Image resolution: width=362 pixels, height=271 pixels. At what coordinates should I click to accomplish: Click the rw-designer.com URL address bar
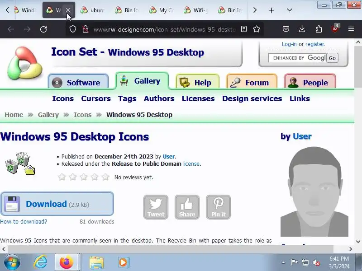(164, 29)
